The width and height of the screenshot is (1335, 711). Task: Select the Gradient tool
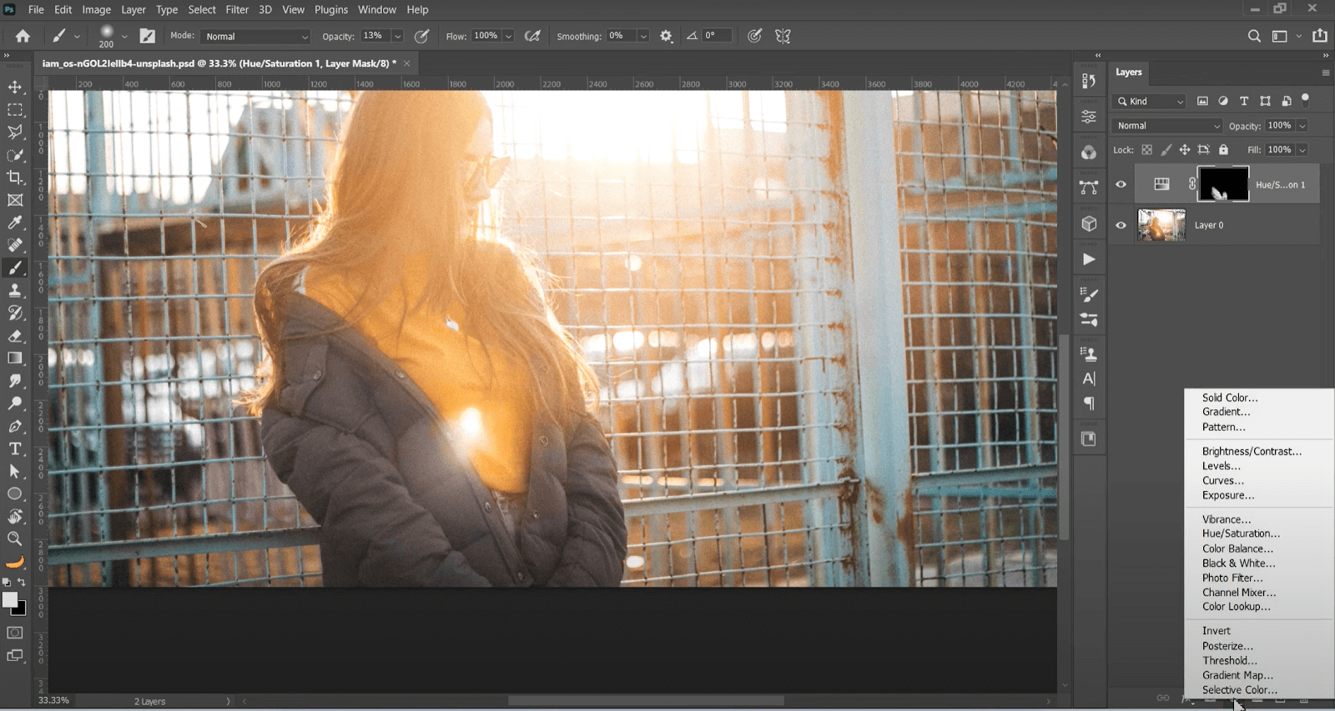coord(15,358)
